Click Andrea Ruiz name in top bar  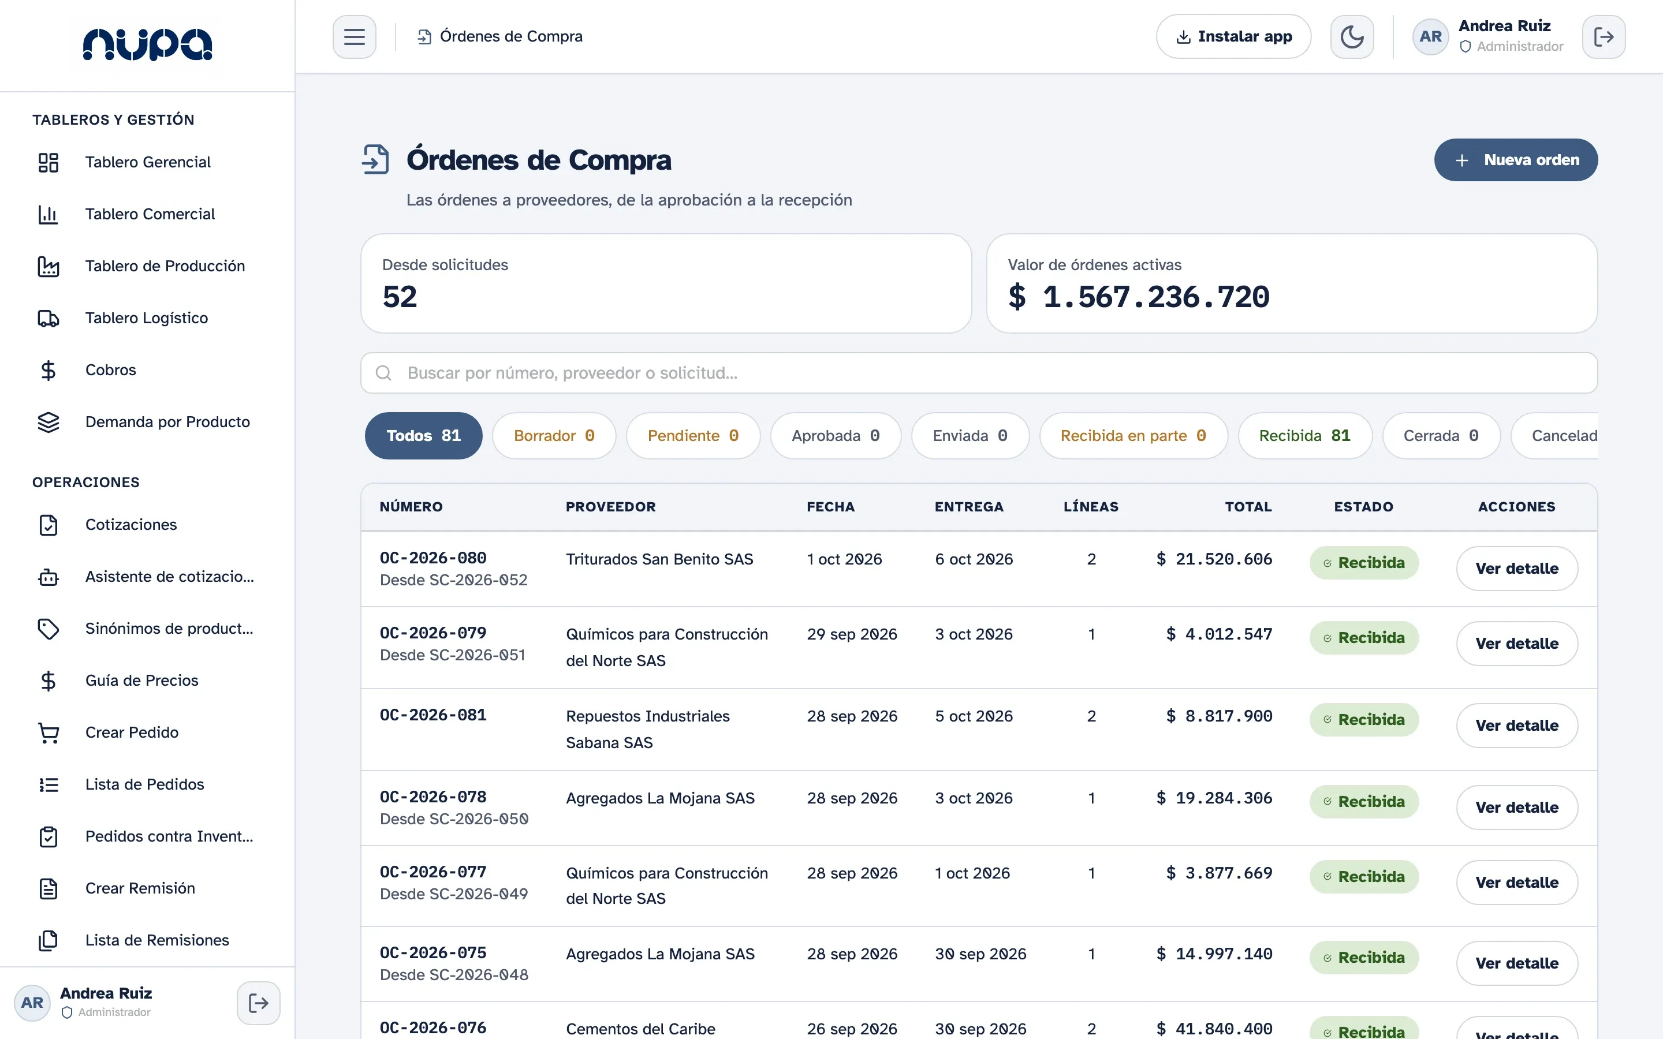pos(1504,26)
